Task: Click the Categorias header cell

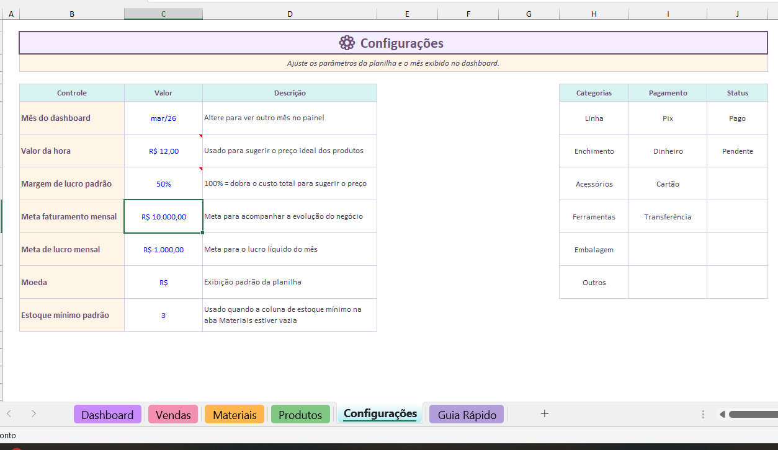Action: tap(594, 93)
